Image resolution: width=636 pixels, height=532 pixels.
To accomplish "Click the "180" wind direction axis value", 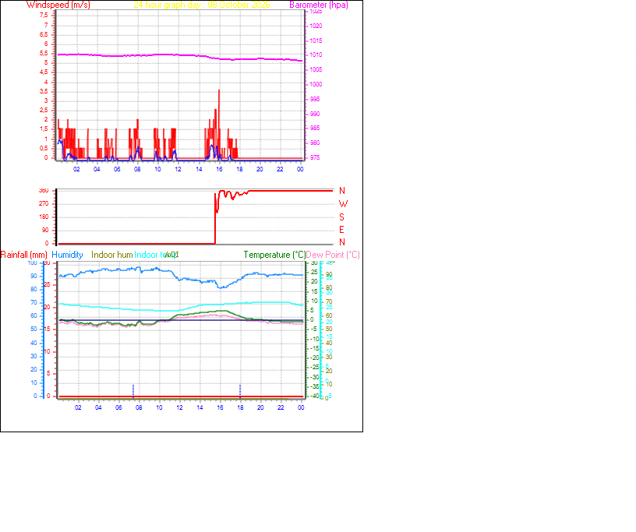I will point(44,217).
